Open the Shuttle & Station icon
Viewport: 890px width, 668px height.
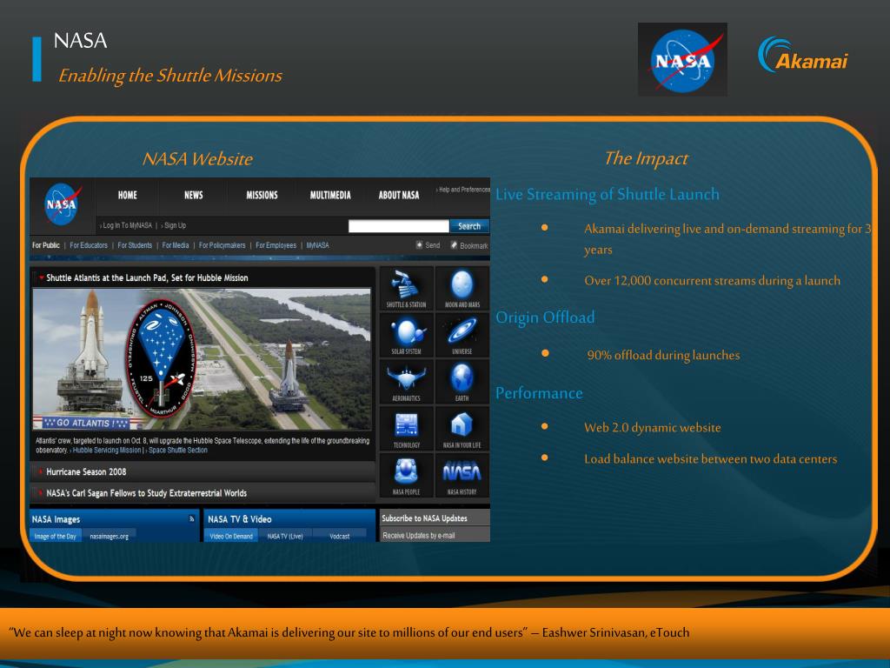pyautogui.click(x=407, y=289)
